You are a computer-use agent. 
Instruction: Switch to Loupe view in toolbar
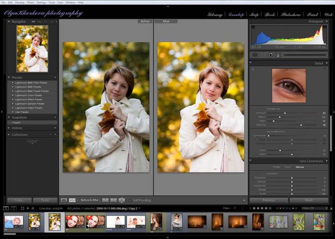click(x=64, y=200)
